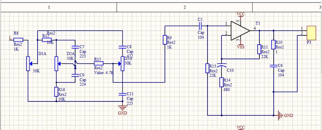This screenshot has height=130, width=322.
Task: Select resistor R8 symbol
Action: coord(19,40)
